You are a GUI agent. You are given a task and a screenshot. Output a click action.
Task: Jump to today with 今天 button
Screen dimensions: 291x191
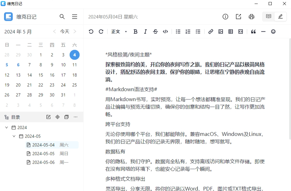[65, 32]
